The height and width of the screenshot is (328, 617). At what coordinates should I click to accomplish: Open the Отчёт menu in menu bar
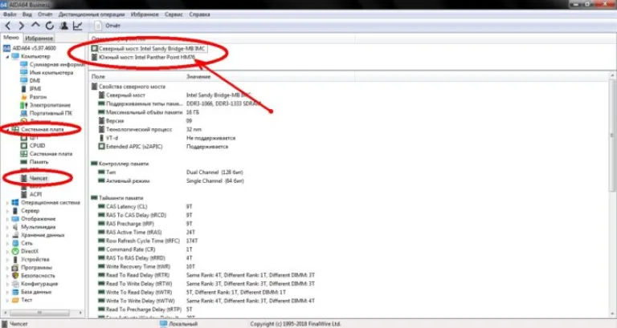45,14
